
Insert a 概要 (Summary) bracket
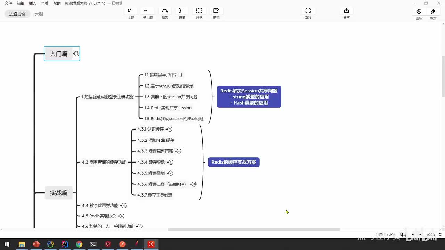182,11
